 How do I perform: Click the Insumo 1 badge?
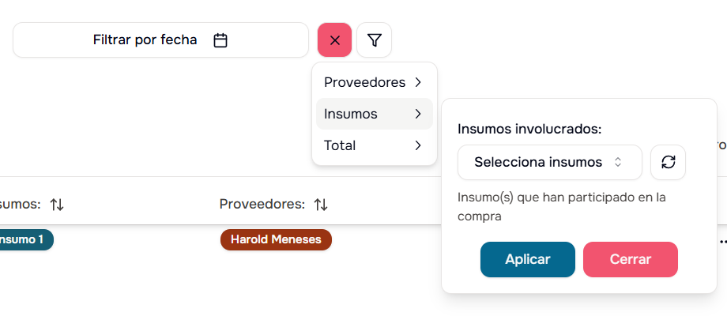(x=24, y=239)
